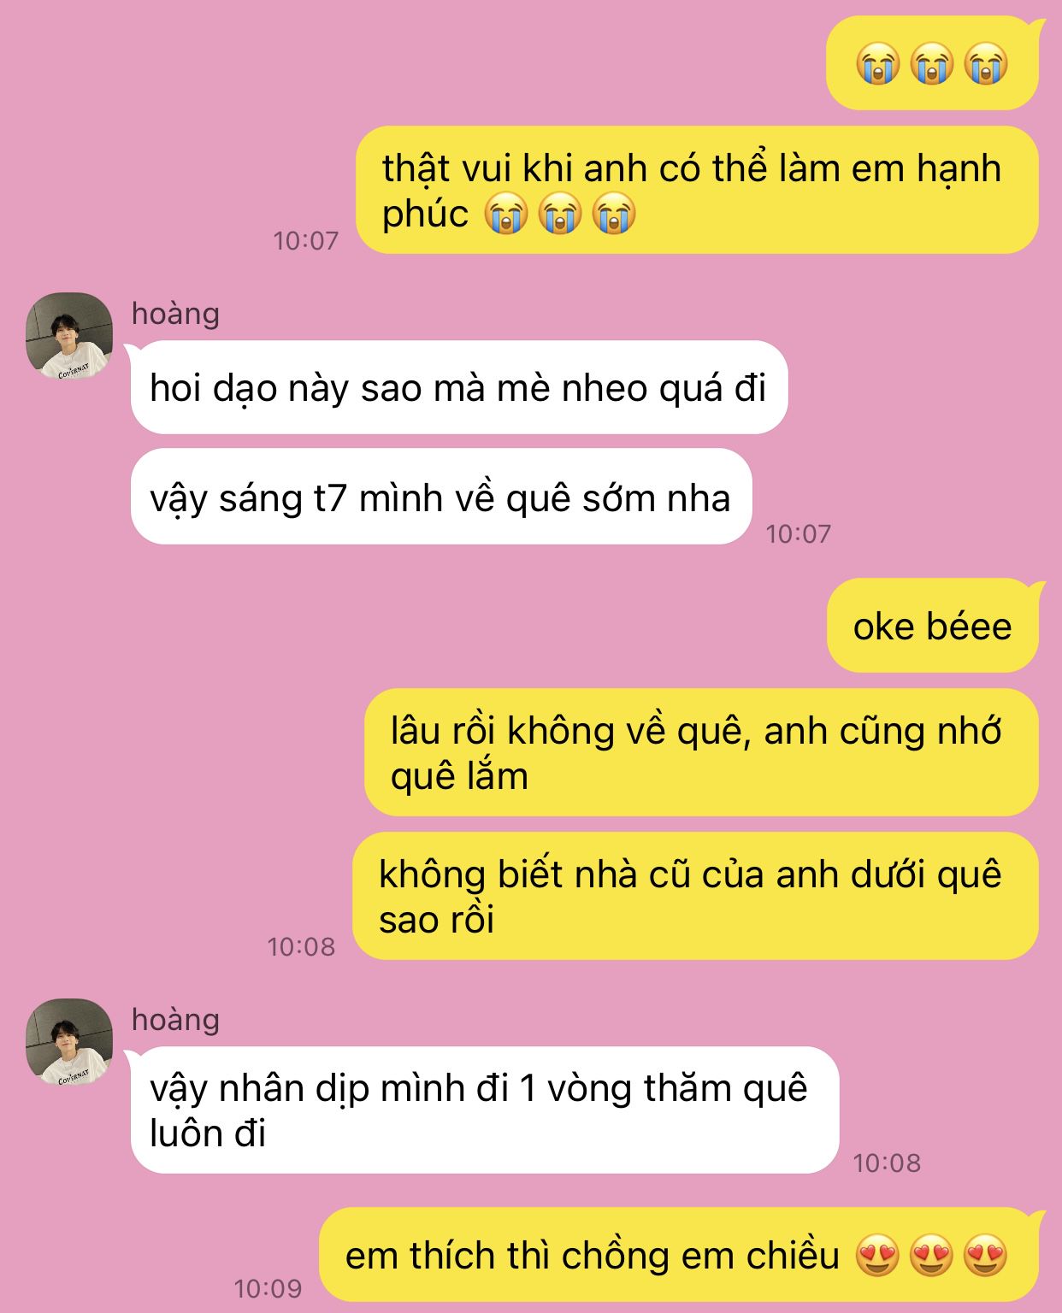This screenshot has width=1062, height=1313.
Task: Select message 'lâu rồi không về quê, anh cũng nhớ quê lắm'
Action: (701, 753)
